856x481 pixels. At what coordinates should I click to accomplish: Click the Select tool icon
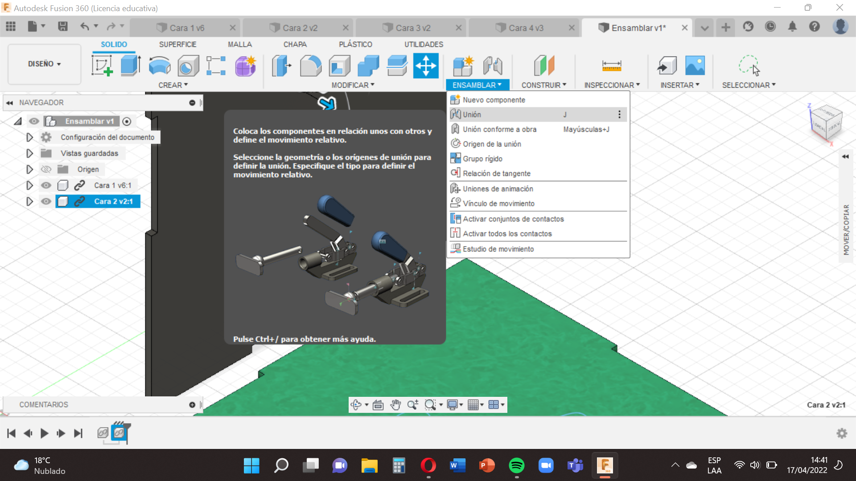click(749, 66)
